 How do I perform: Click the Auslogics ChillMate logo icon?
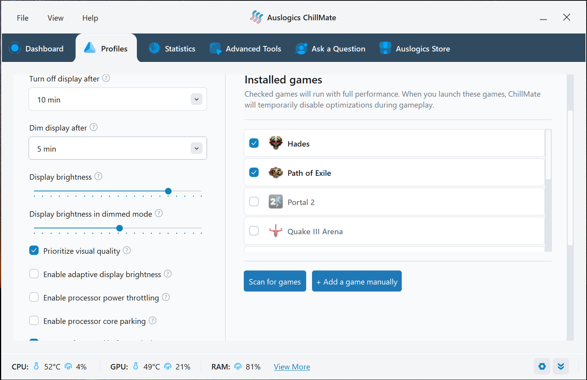point(257,17)
